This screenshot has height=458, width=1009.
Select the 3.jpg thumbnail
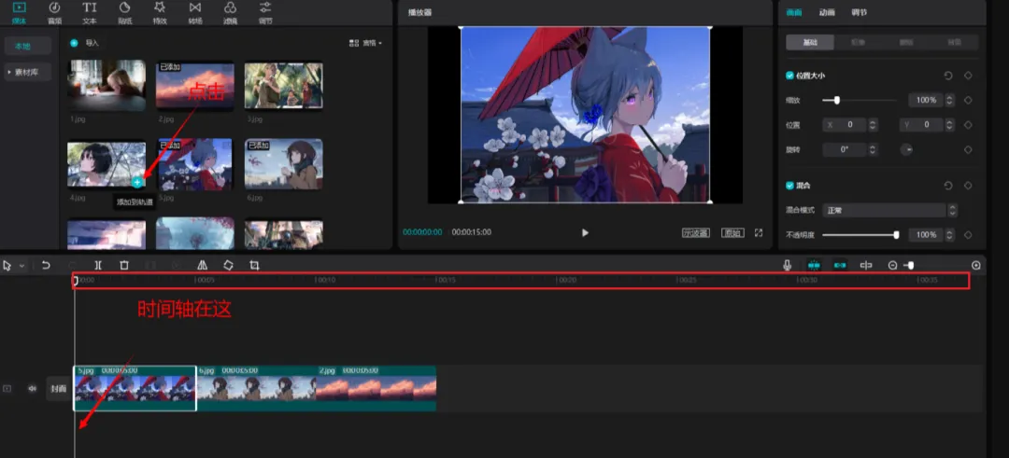pos(284,86)
